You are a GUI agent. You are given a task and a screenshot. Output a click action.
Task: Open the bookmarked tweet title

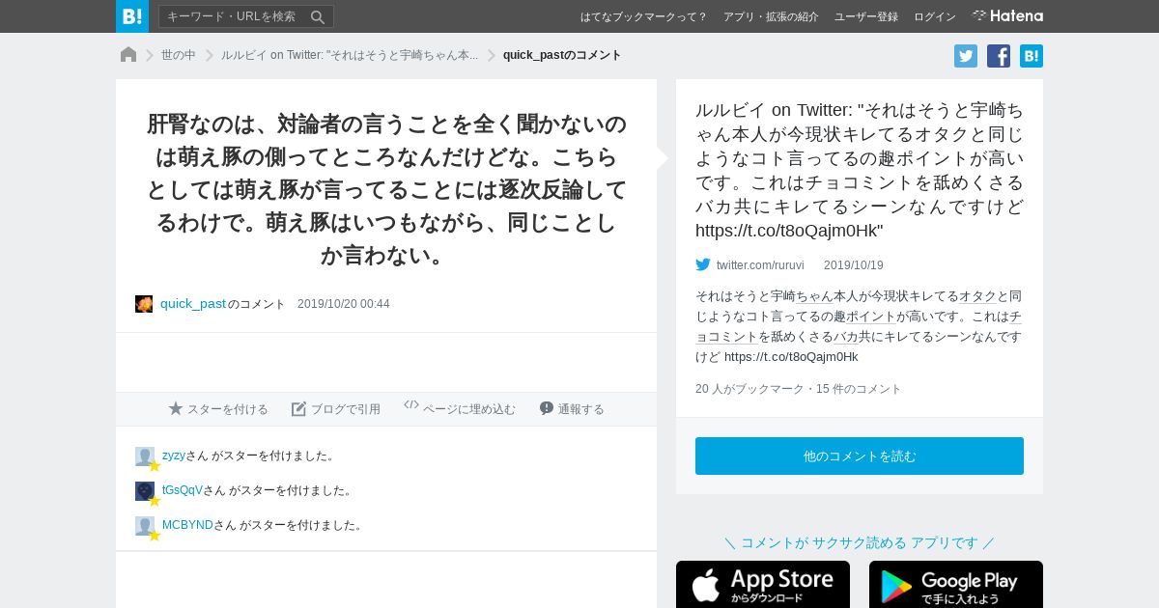(x=860, y=170)
